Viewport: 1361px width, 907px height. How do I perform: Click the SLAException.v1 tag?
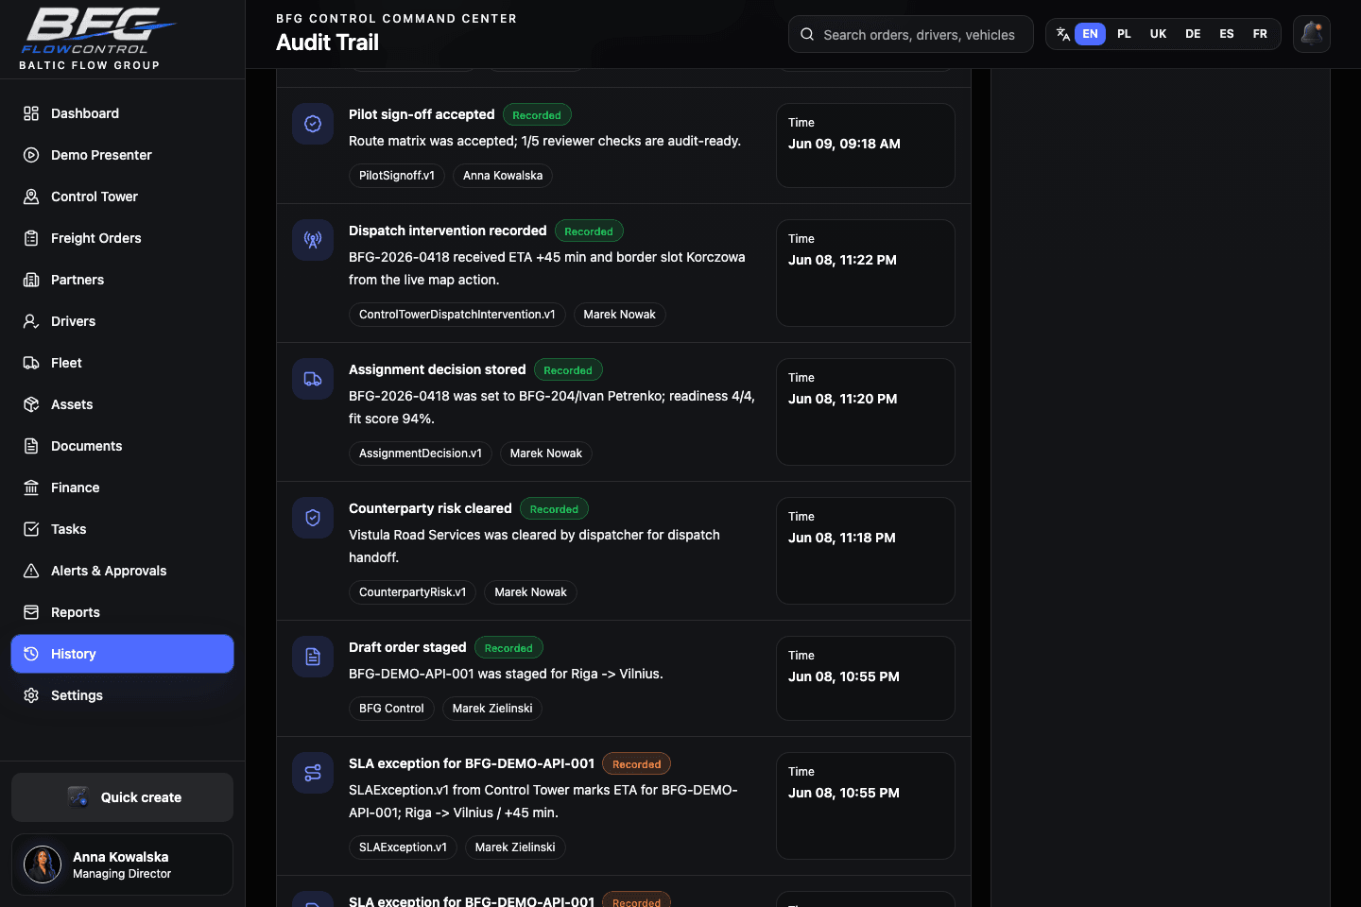pyautogui.click(x=403, y=847)
